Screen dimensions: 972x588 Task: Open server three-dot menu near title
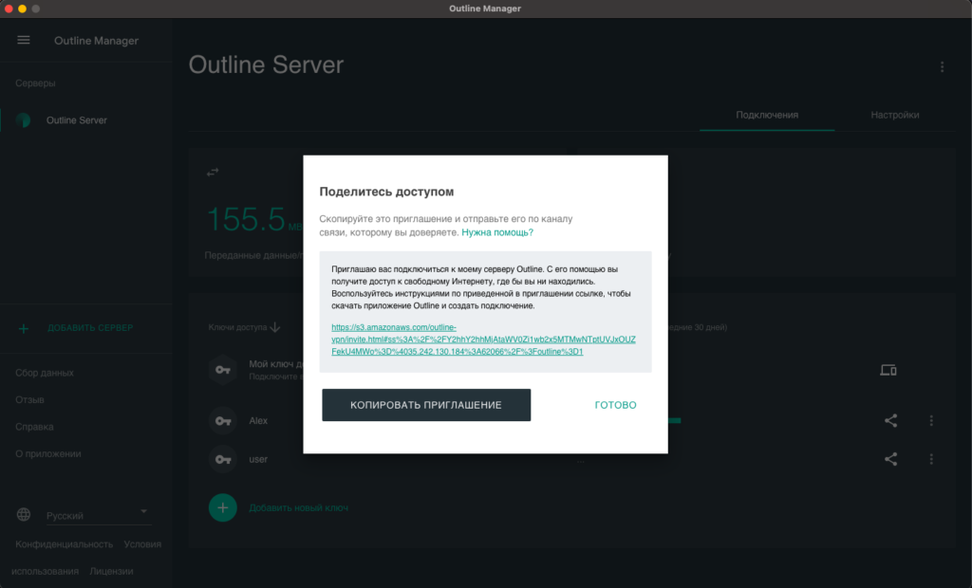943,67
